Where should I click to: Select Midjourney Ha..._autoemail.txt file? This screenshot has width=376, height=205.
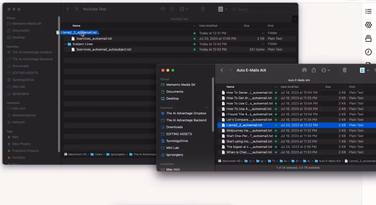(249, 131)
